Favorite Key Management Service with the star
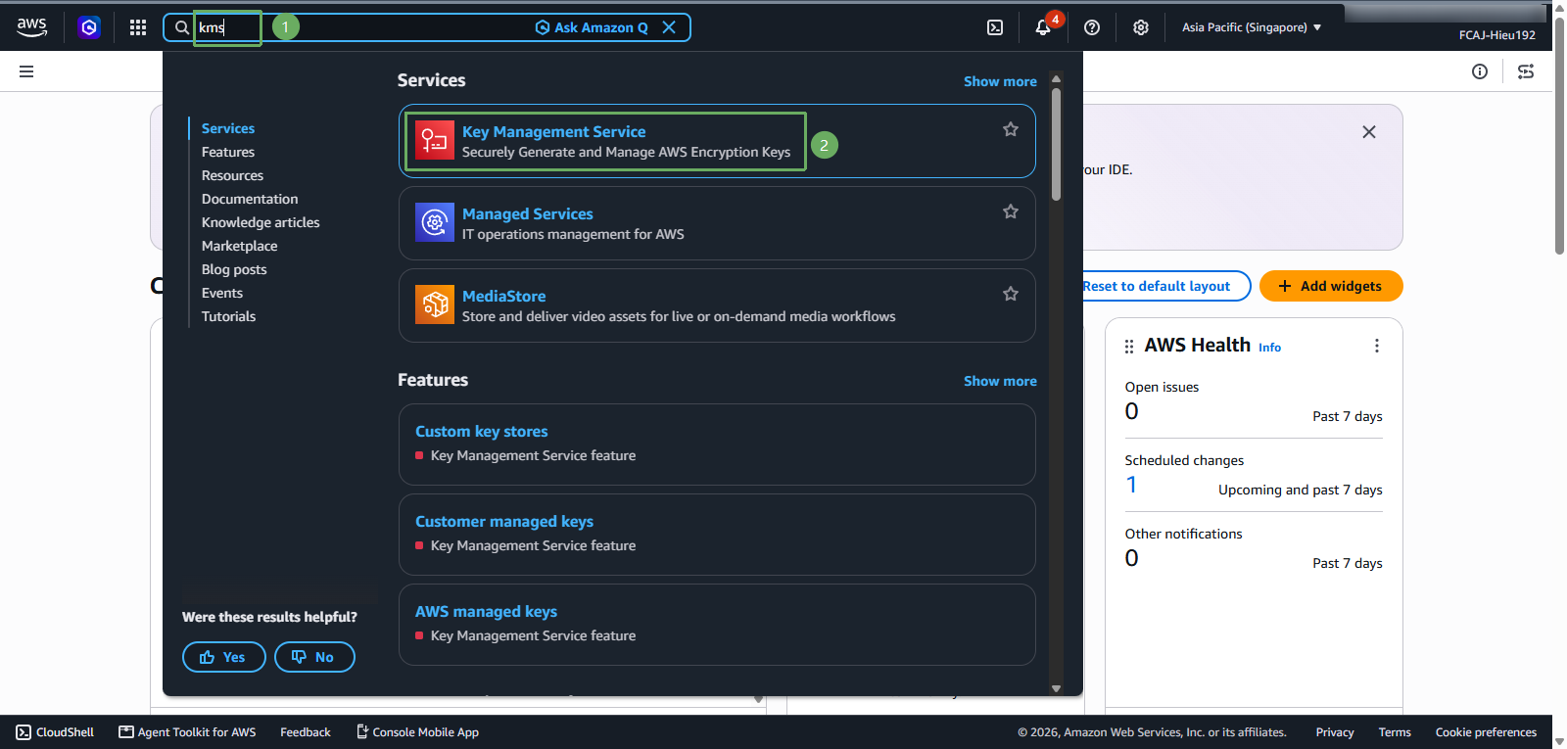1567x749 pixels. click(x=1011, y=129)
